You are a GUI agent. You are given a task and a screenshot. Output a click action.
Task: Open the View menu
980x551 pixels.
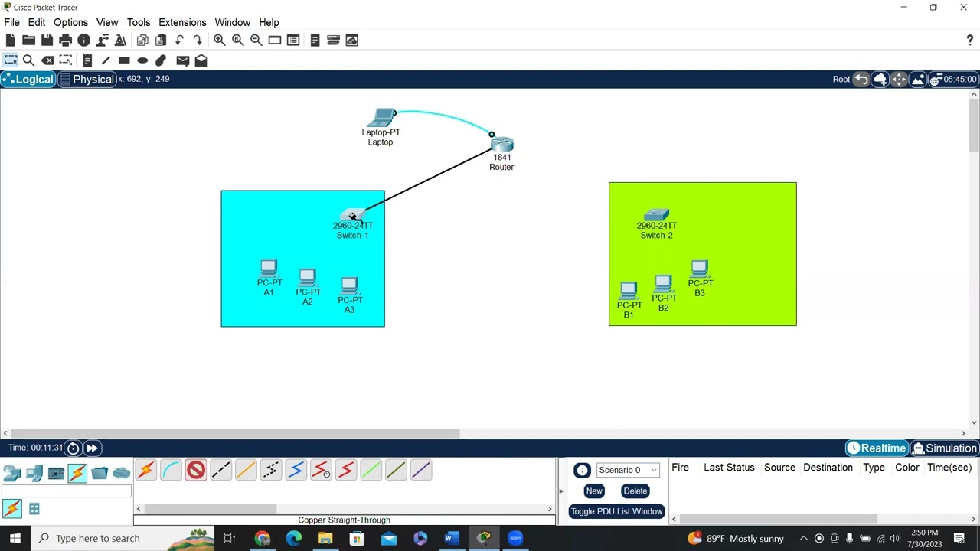pyautogui.click(x=107, y=22)
